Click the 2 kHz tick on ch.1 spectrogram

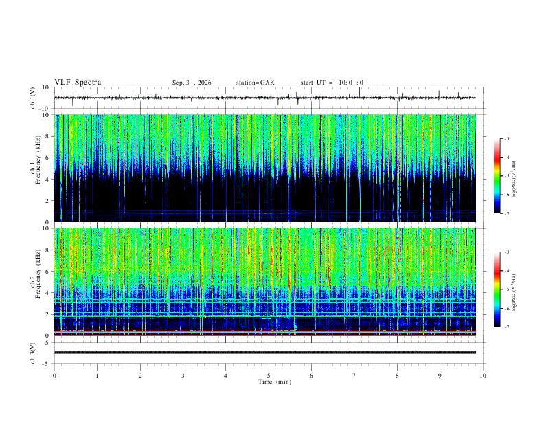(x=49, y=200)
